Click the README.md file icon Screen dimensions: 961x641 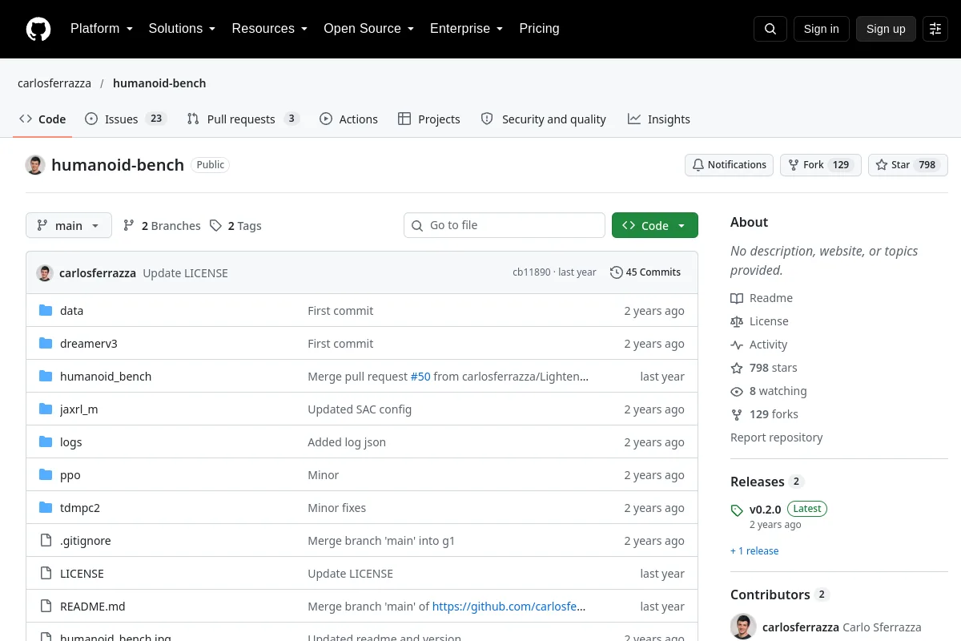click(46, 607)
